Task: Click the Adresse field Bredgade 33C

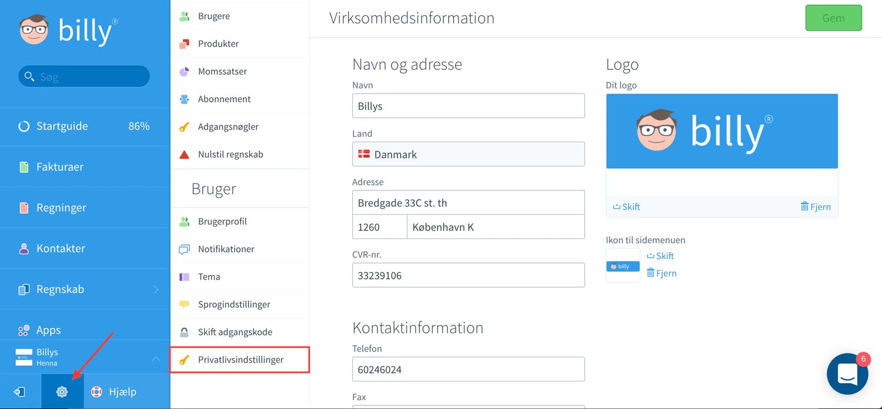Action: pyautogui.click(x=468, y=202)
